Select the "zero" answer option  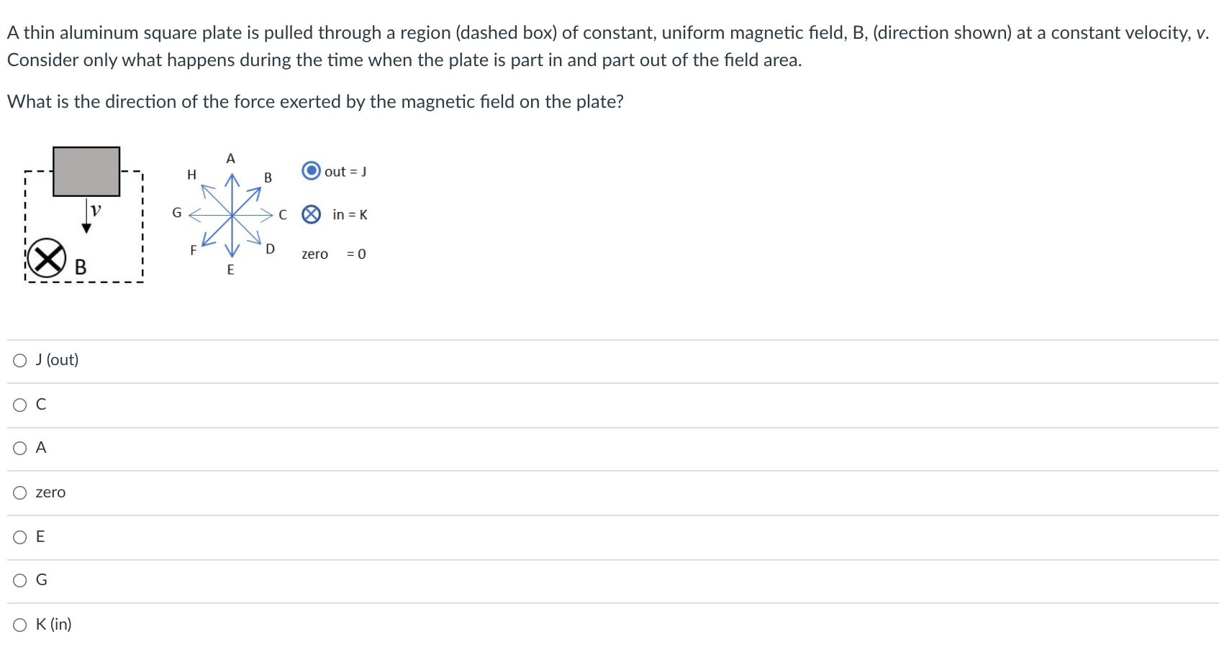(x=20, y=492)
